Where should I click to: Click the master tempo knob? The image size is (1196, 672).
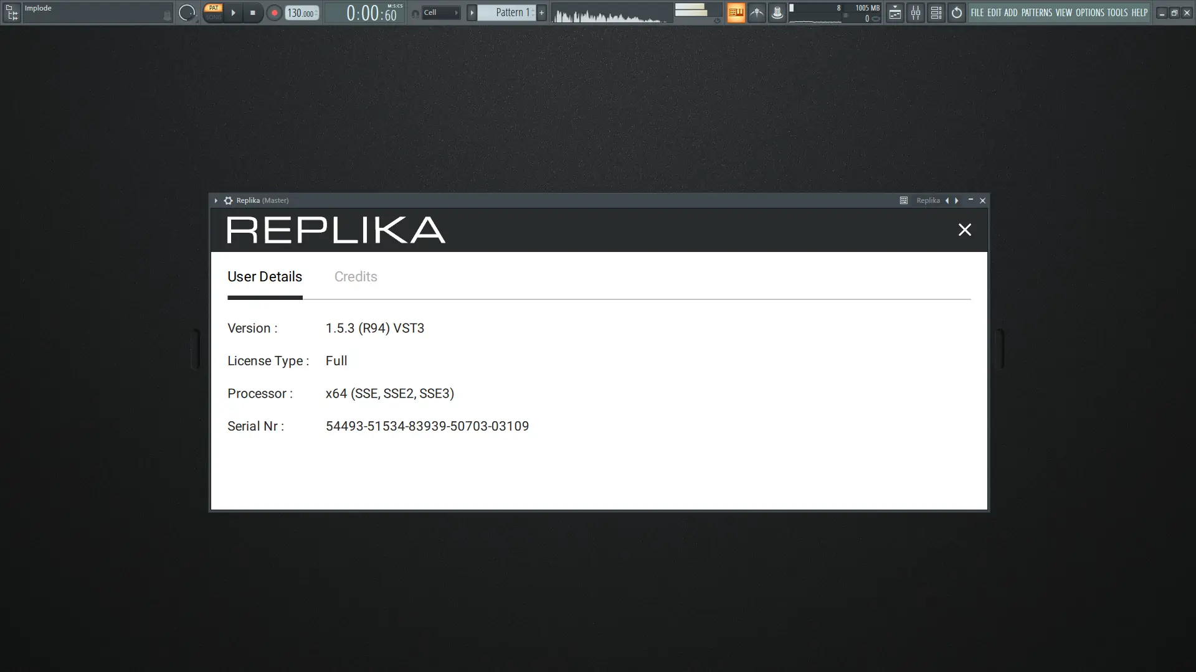pos(186,12)
